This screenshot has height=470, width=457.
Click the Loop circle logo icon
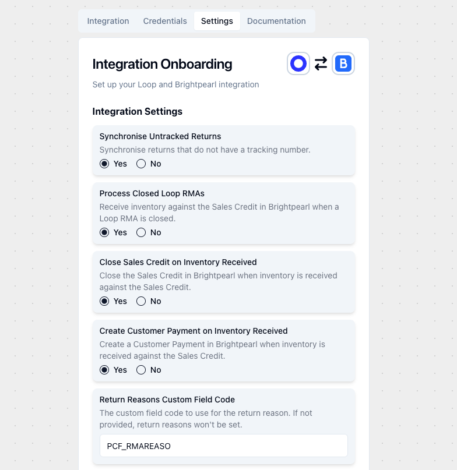pos(298,63)
